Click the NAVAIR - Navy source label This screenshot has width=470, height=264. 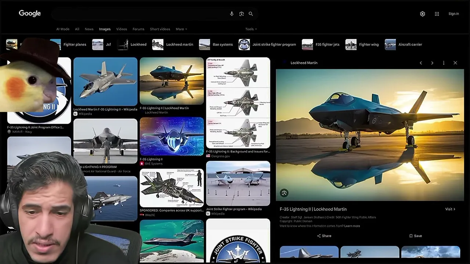click(x=22, y=132)
